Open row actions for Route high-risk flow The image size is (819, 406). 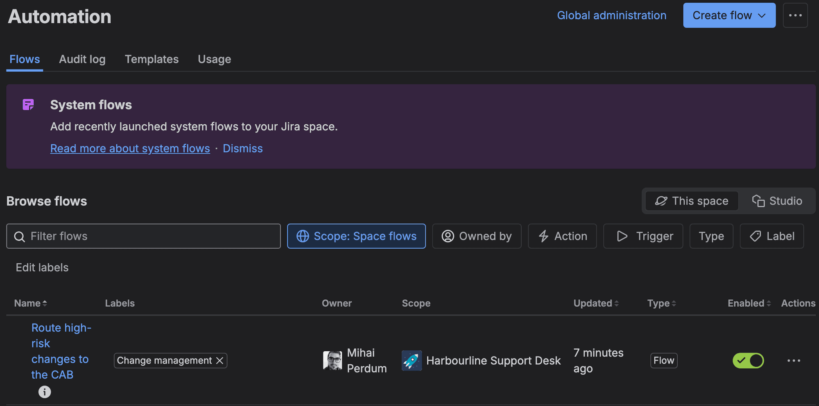click(794, 361)
